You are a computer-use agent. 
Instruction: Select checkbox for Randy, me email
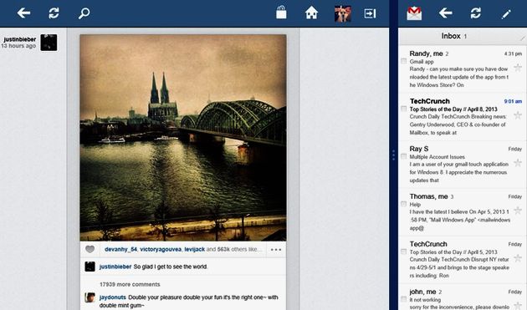tap(403, 61)
